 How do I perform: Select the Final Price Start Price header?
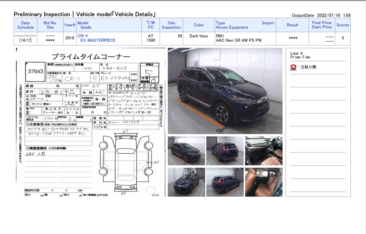322,25
